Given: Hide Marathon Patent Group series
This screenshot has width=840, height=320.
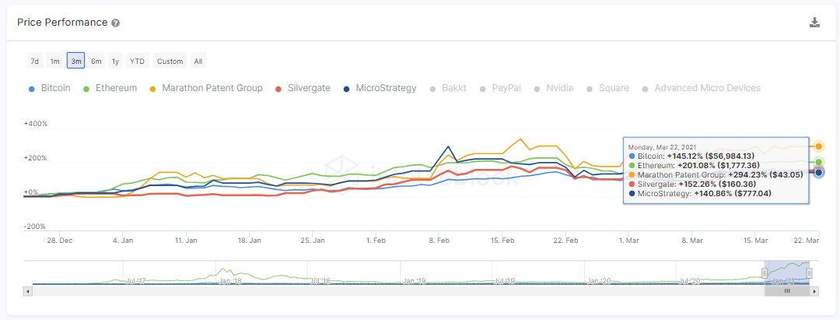Looking at the screenshot, I should tap(205, 88).
